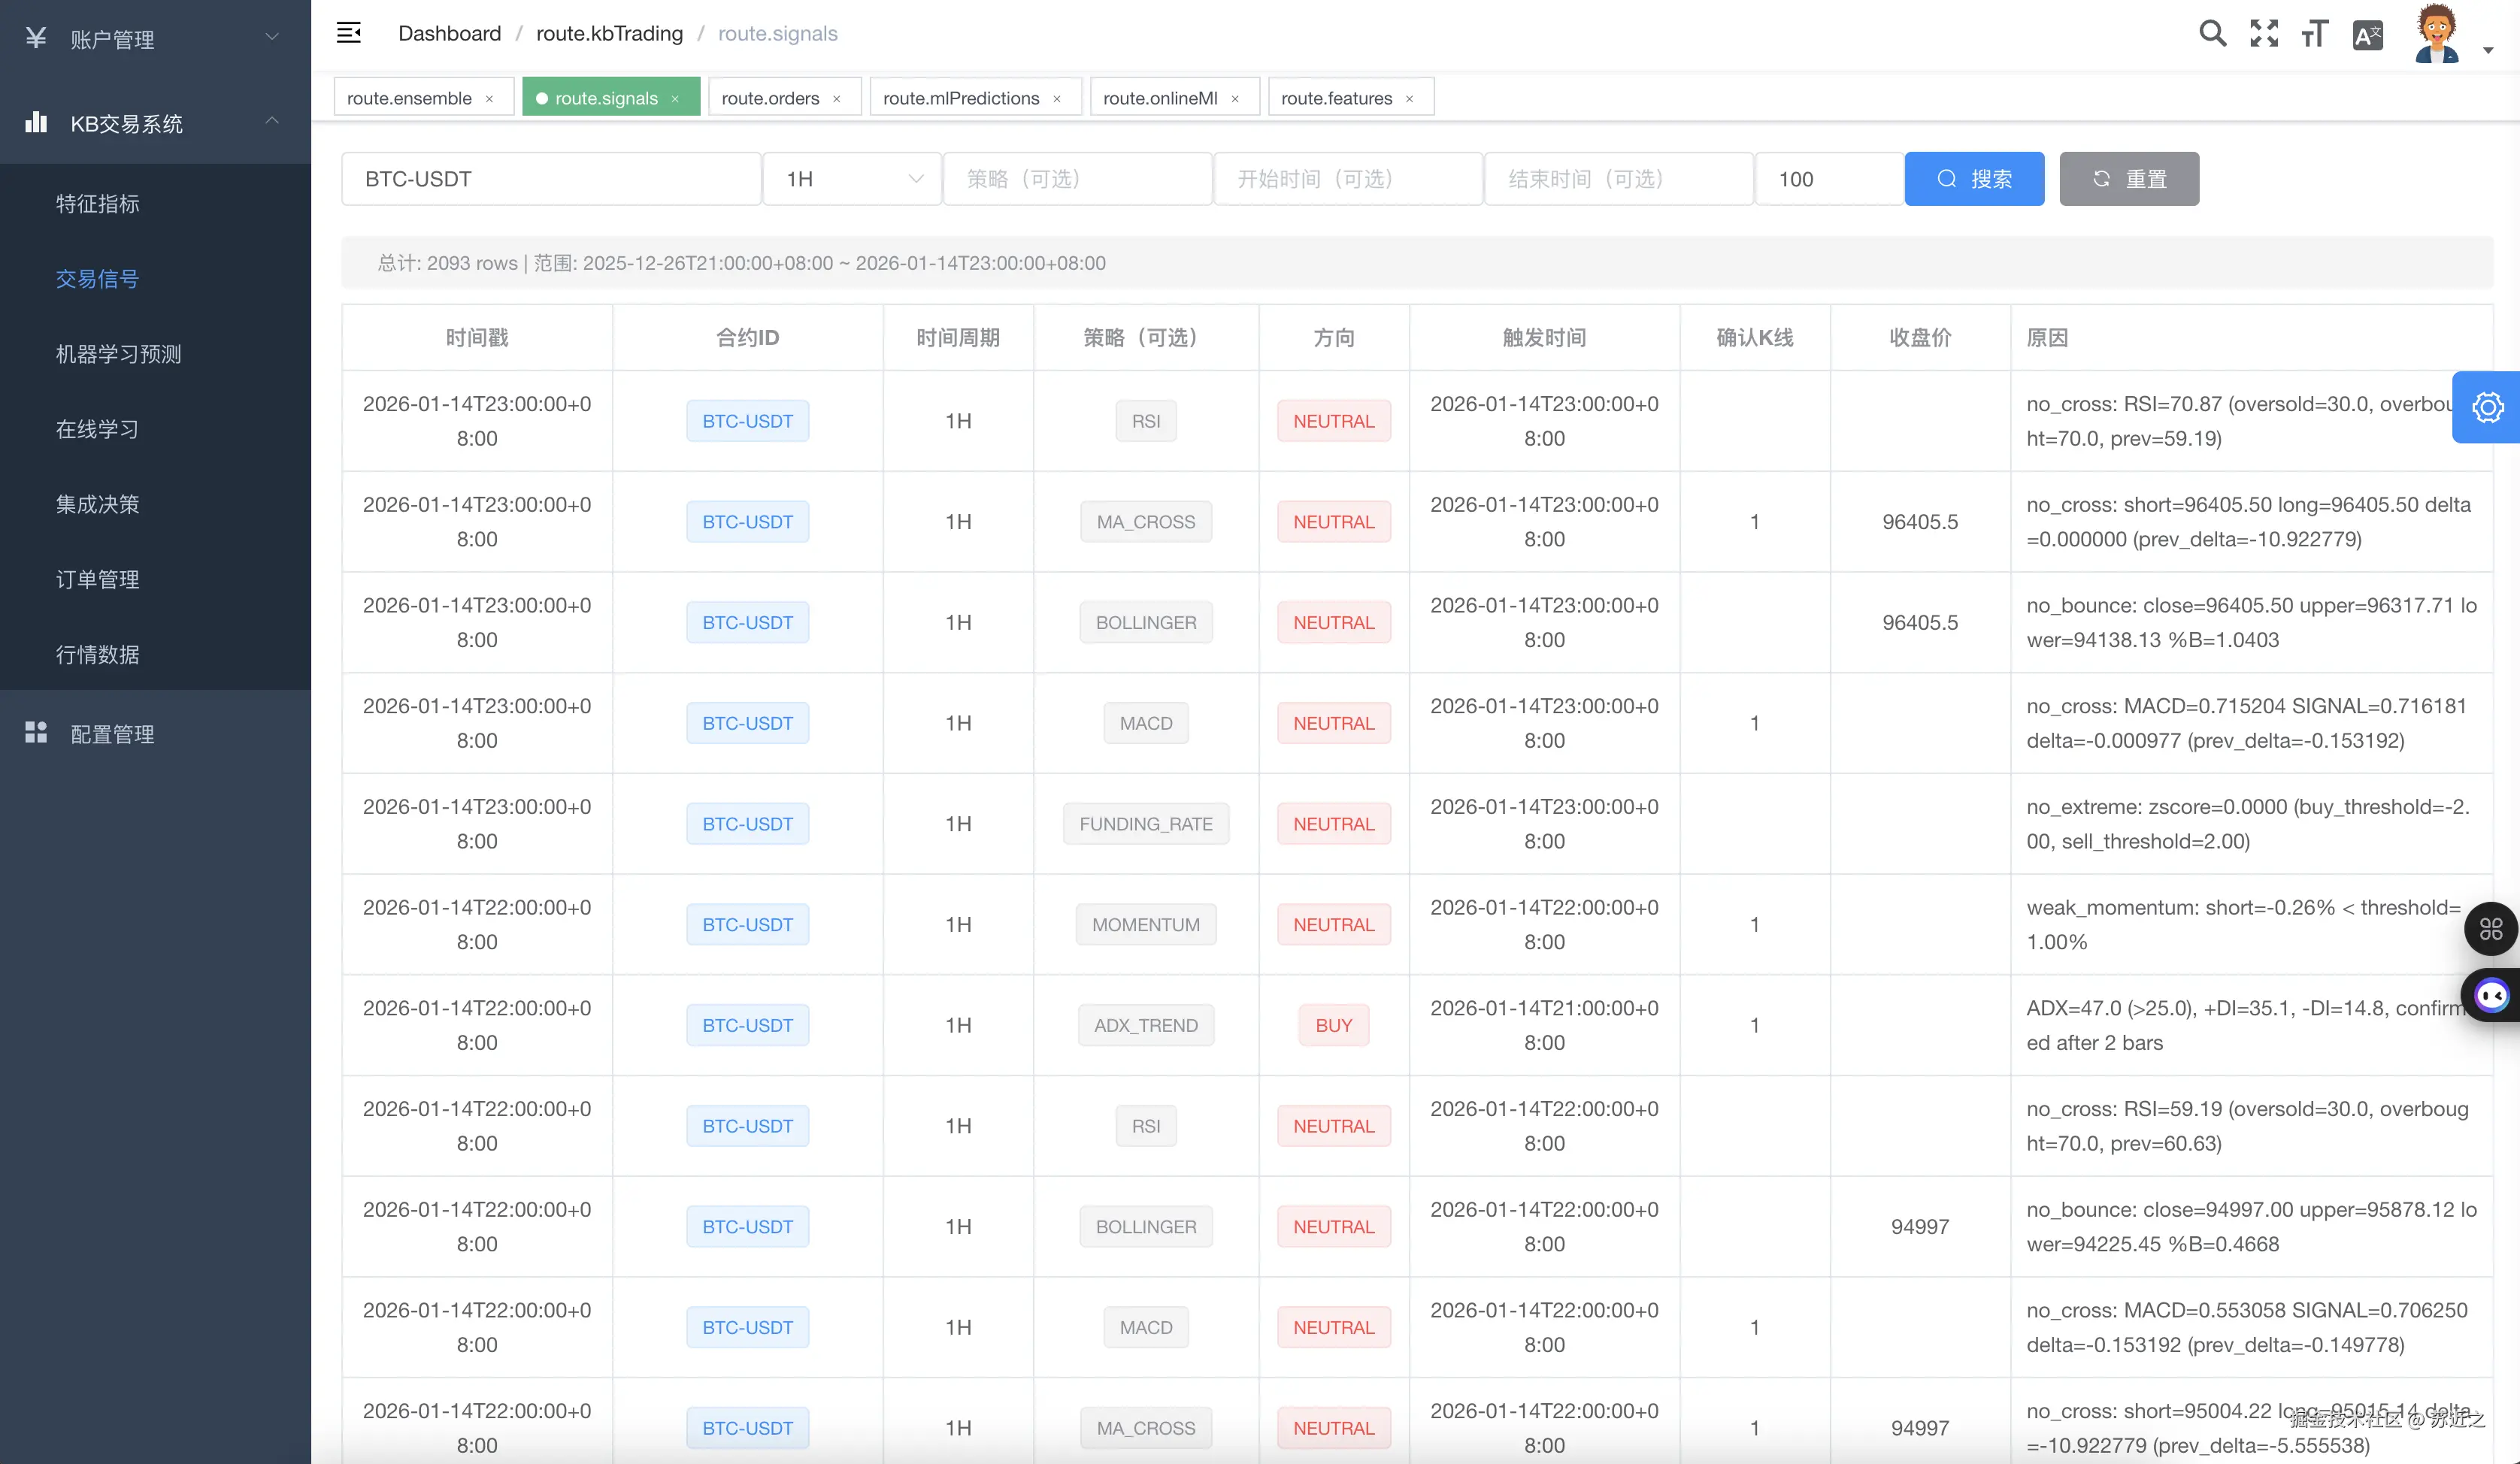Click the hamburger menu collapse icon
Screen dimensions: 2520x1464
pyautogui.click(x=348, y=33)
